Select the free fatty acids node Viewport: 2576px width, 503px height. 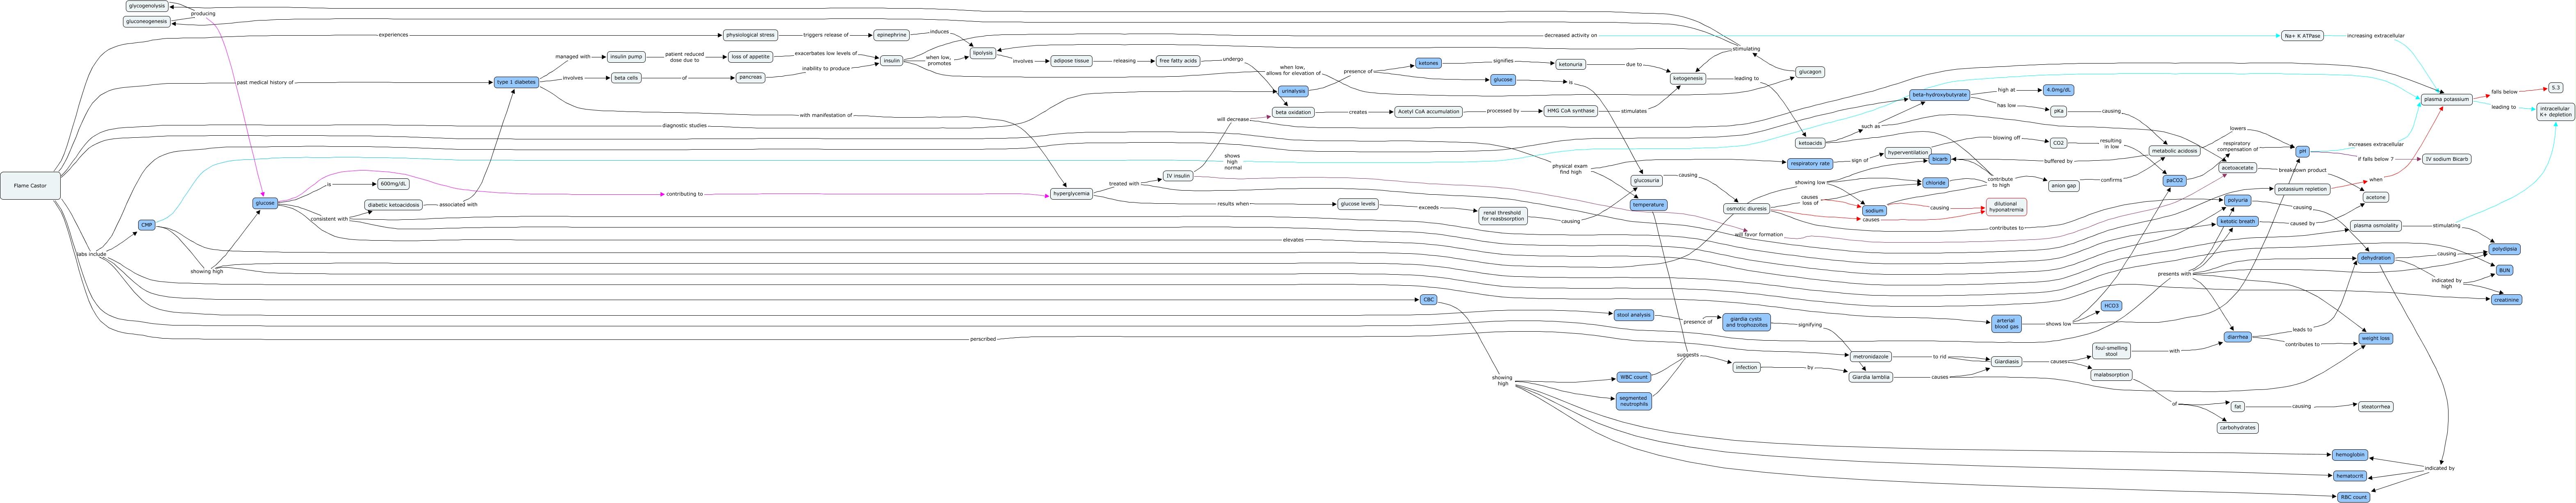1178,61
